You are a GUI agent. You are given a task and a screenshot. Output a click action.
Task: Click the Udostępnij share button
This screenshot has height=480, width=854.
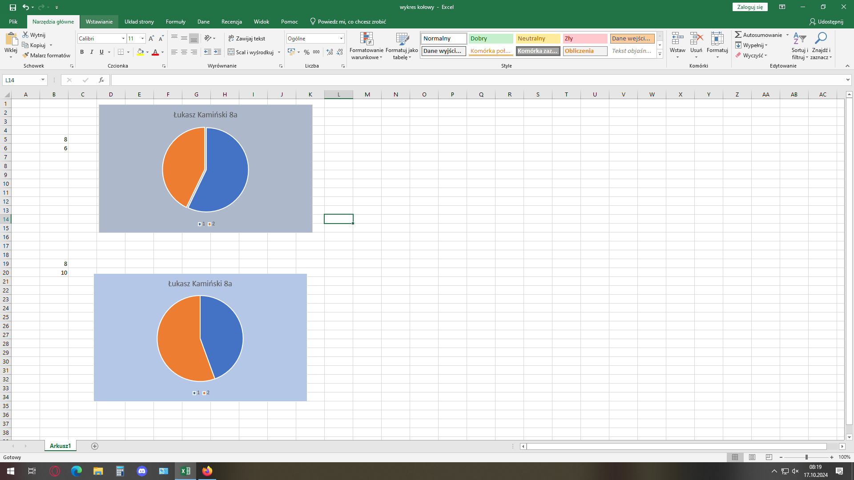point(826,21)
